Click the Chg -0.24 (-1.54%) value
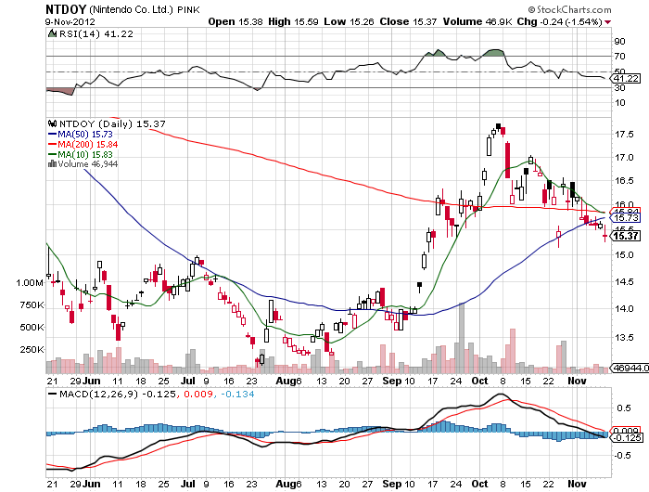Screen dimensions: 649x492 pyautogui.click(x=560, y=21)
